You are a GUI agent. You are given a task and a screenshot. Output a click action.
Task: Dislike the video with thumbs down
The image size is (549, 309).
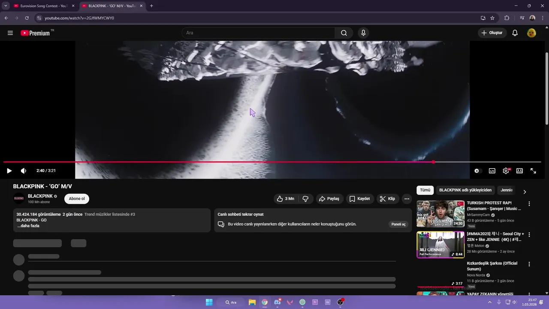(x=305, y=199)
